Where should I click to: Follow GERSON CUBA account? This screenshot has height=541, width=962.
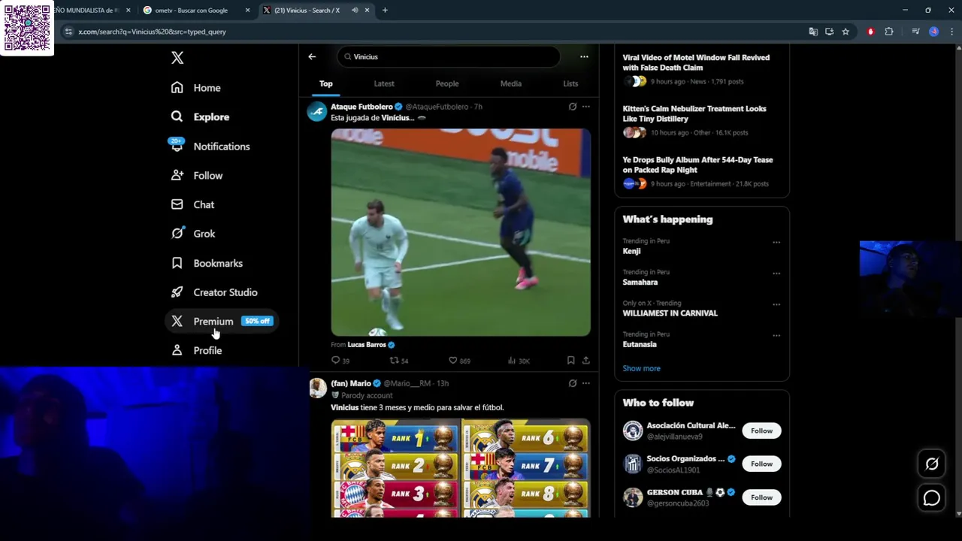[761, 497]
